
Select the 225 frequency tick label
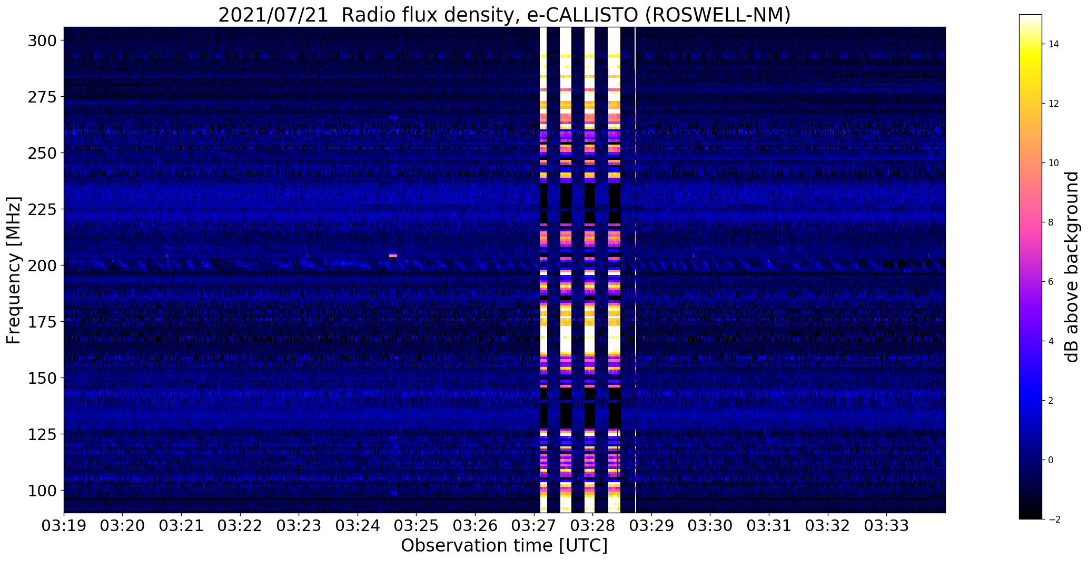pos(42,209)
